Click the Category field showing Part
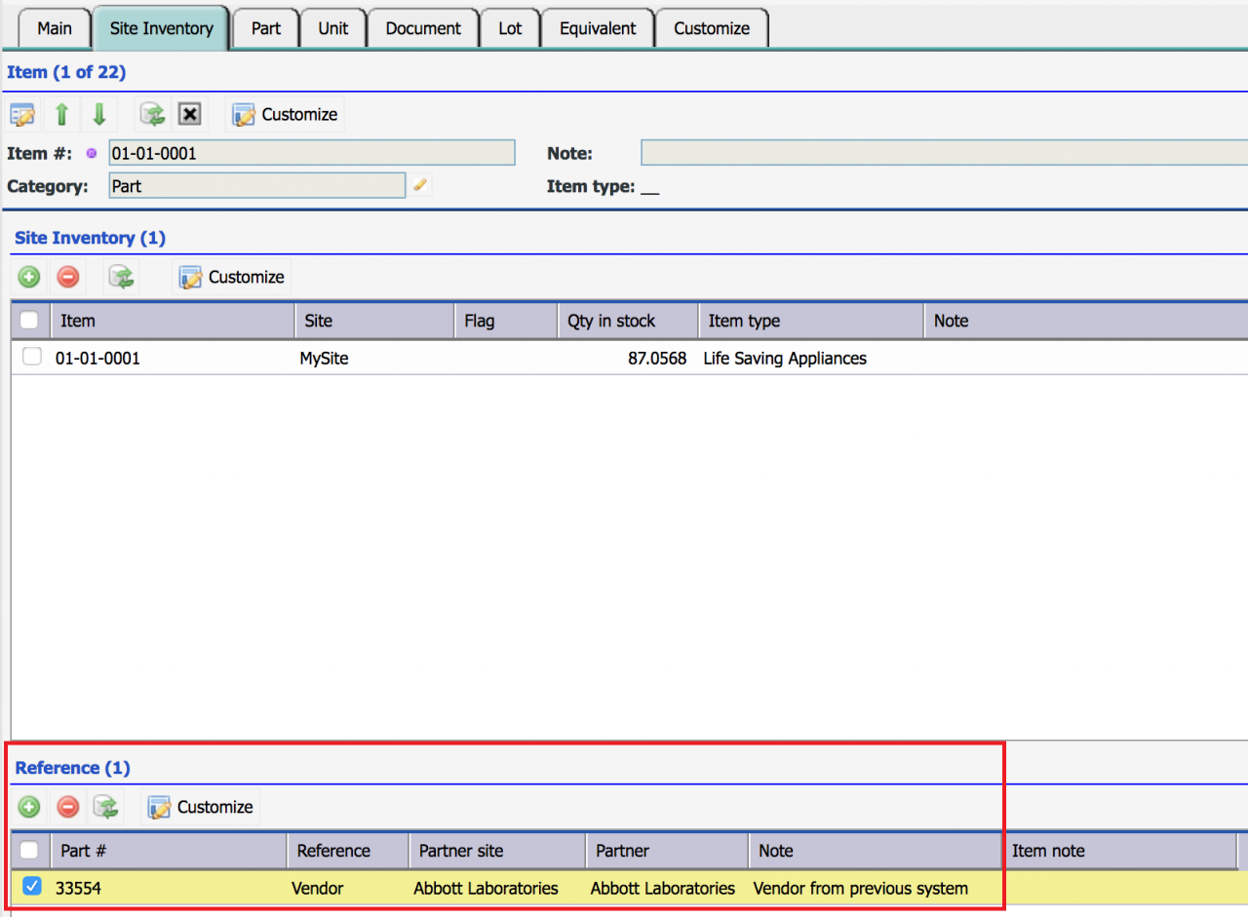 (x=257, y=185)
